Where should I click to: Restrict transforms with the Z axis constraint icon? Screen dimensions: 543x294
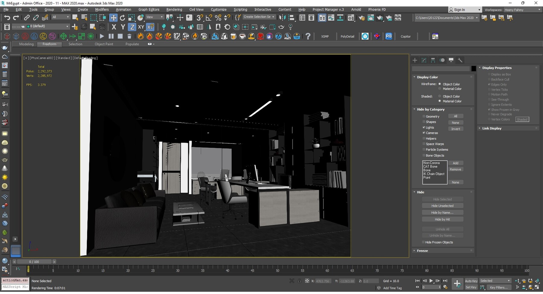(132, 27)
